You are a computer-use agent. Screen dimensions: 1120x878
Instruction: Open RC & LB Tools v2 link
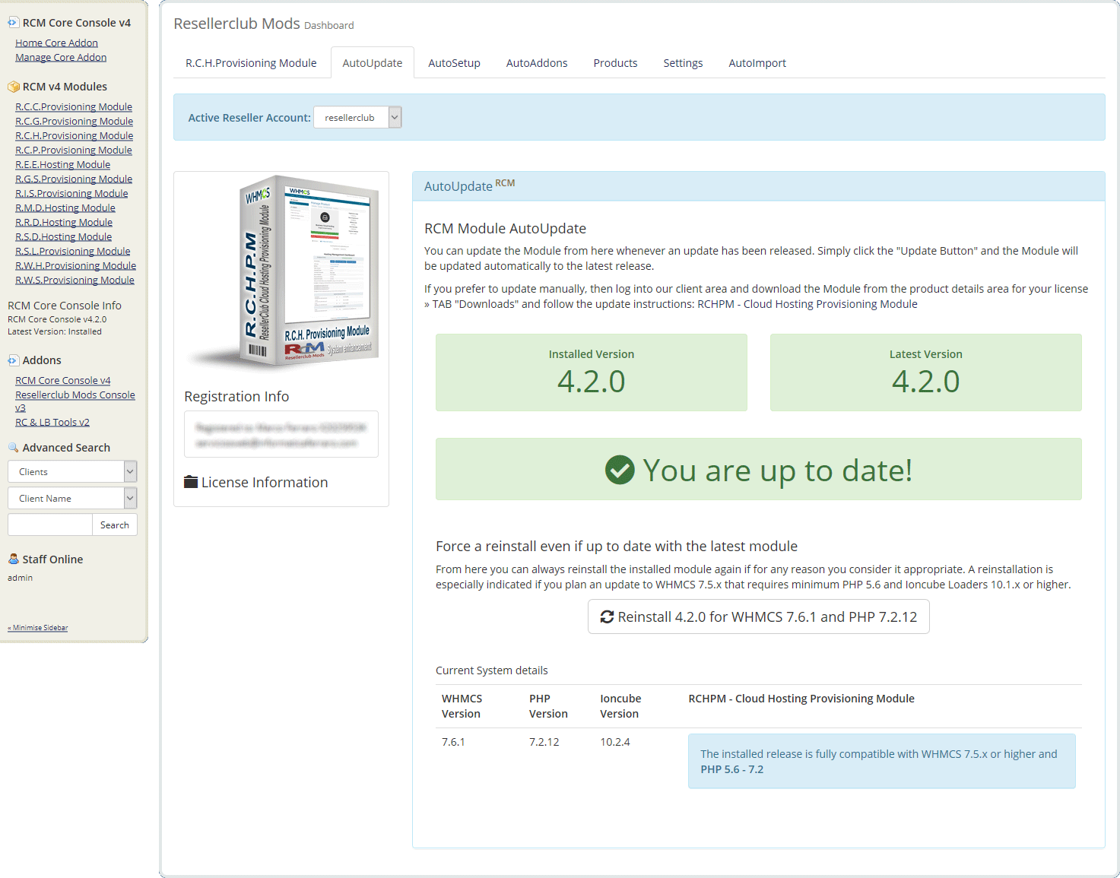coord(52,422)
